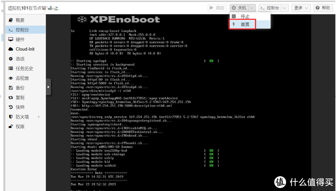Viewport: 336px width, 191px height.
Task: Go to Cloud-Init configuration
Action: click(26, 49)
